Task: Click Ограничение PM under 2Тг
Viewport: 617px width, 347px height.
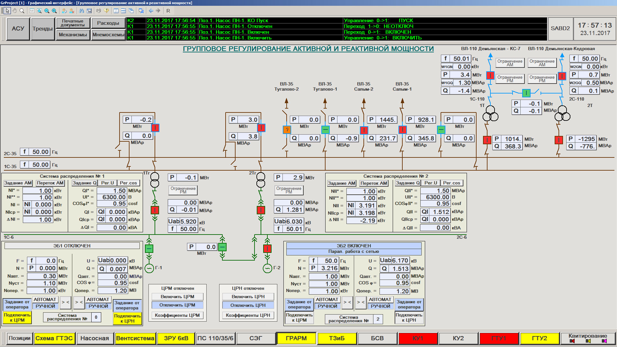Action: point(289,190)
